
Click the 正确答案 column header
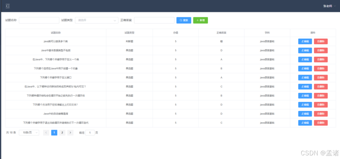pyautogui.click(x=222, y=33)
